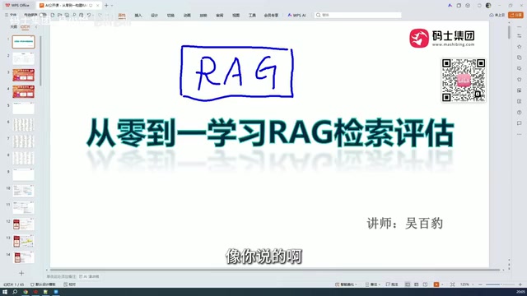Select slide 13 thumbnail
This screenshot has height=296, width=527.
tap(24, 241)
